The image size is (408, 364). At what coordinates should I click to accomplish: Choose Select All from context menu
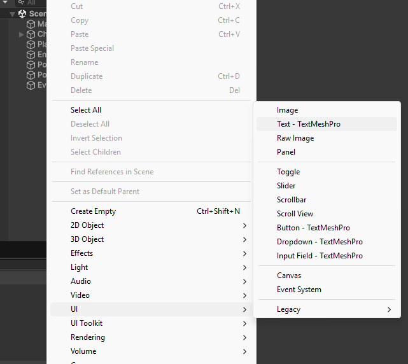pos(151,110)
